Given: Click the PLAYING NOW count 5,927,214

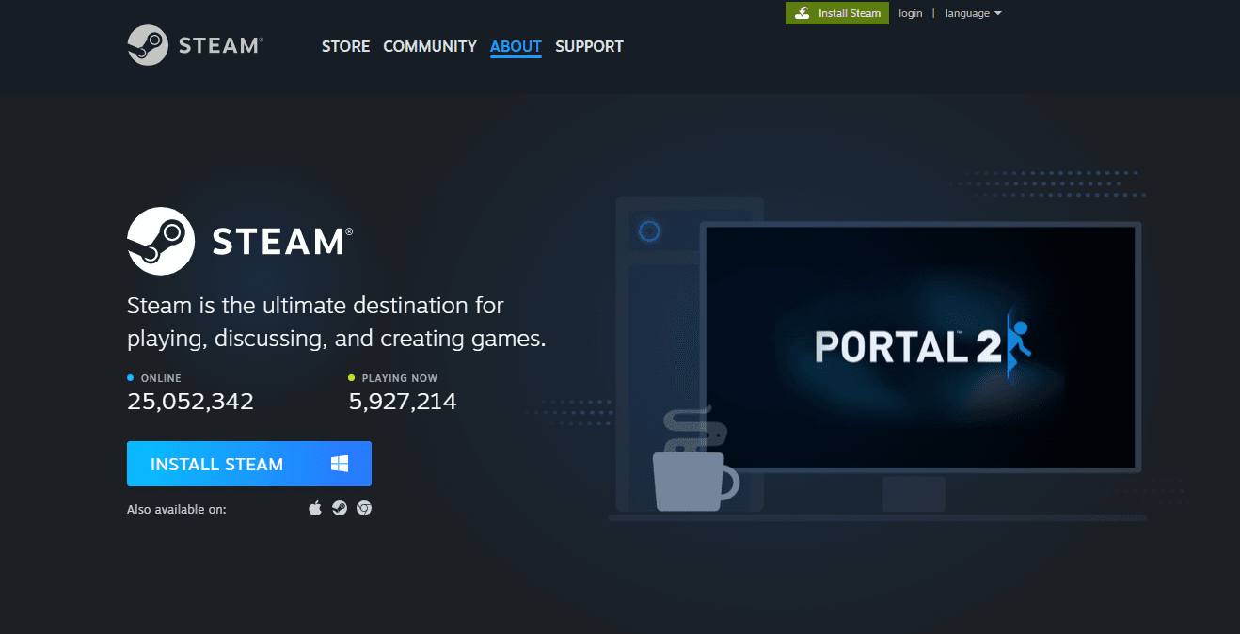Looking at the screenshot, I should pyautogui.click(x=403, y=402).
